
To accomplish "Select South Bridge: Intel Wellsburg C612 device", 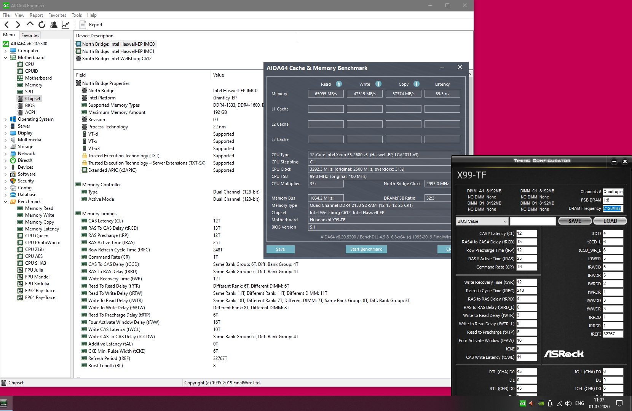I will [114, 59].
